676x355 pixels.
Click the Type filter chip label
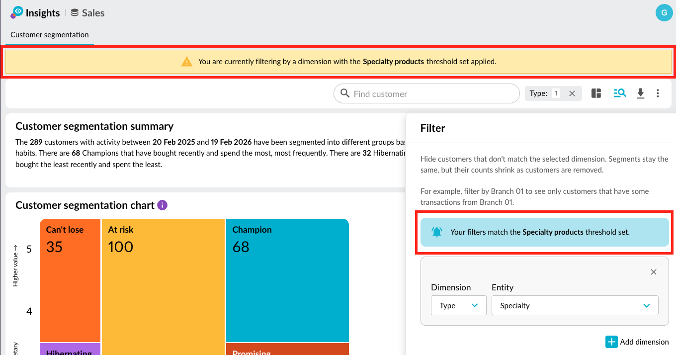(x=538, y=93)
